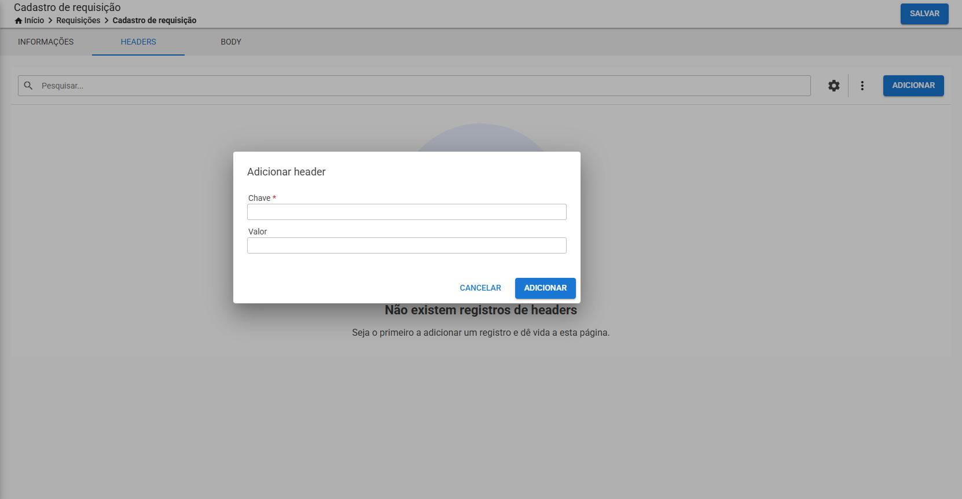This screenshot has height=499, width=962.
Task: Click ADICIONAR button beside the search bar
Action: pos(913,86)
